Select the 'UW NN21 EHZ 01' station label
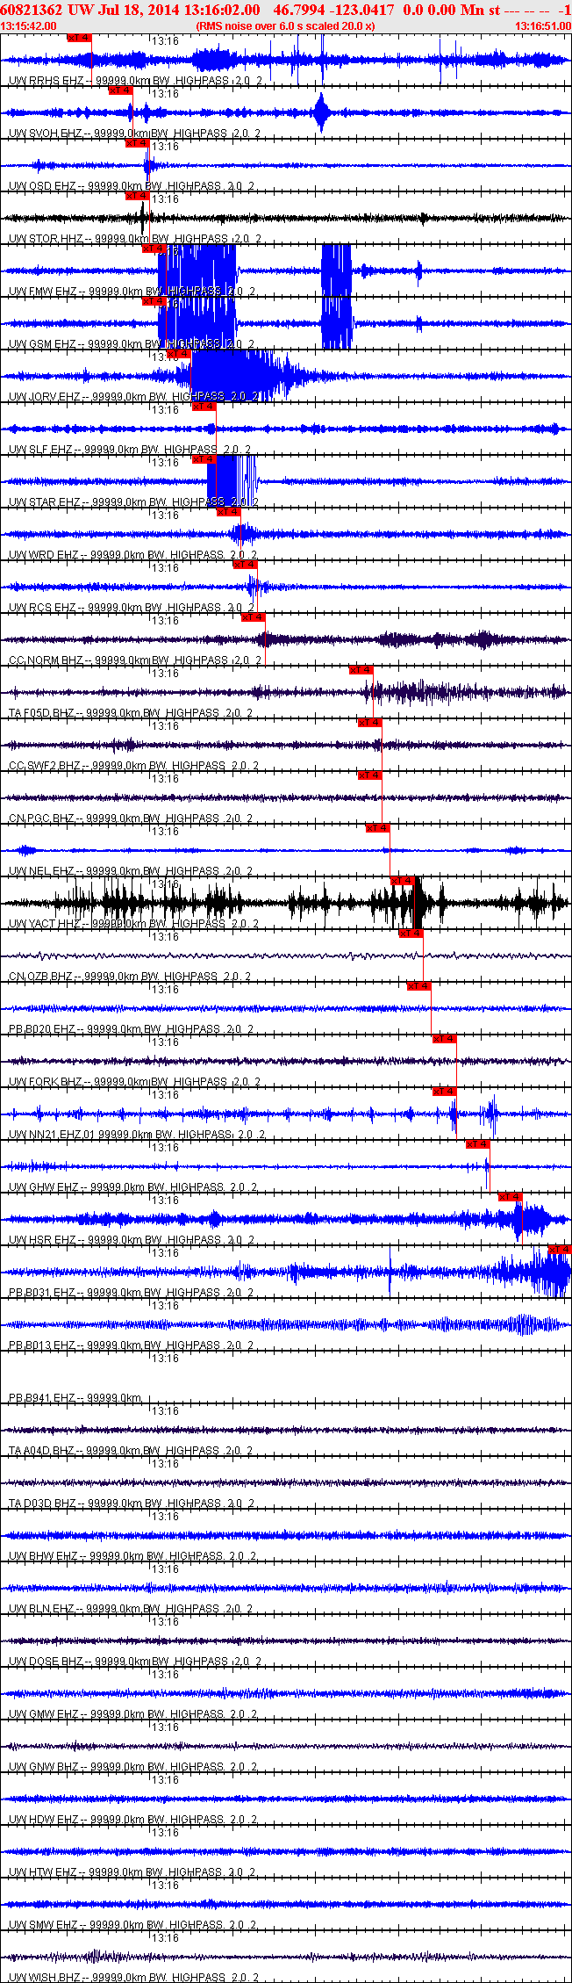The width and height of the screenshot is (572, 1983). (52, 1135)
